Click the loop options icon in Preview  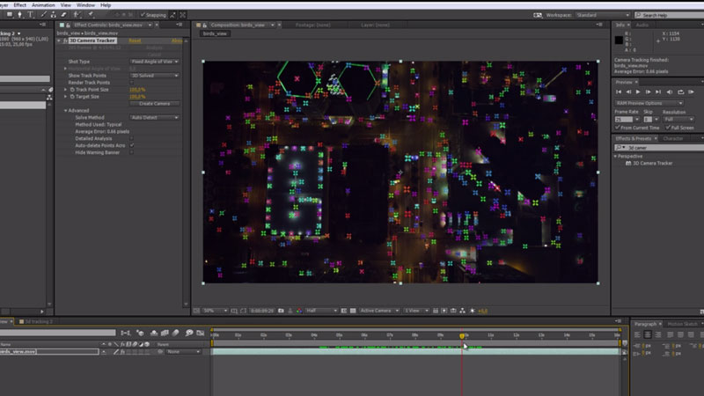[678, 92]
